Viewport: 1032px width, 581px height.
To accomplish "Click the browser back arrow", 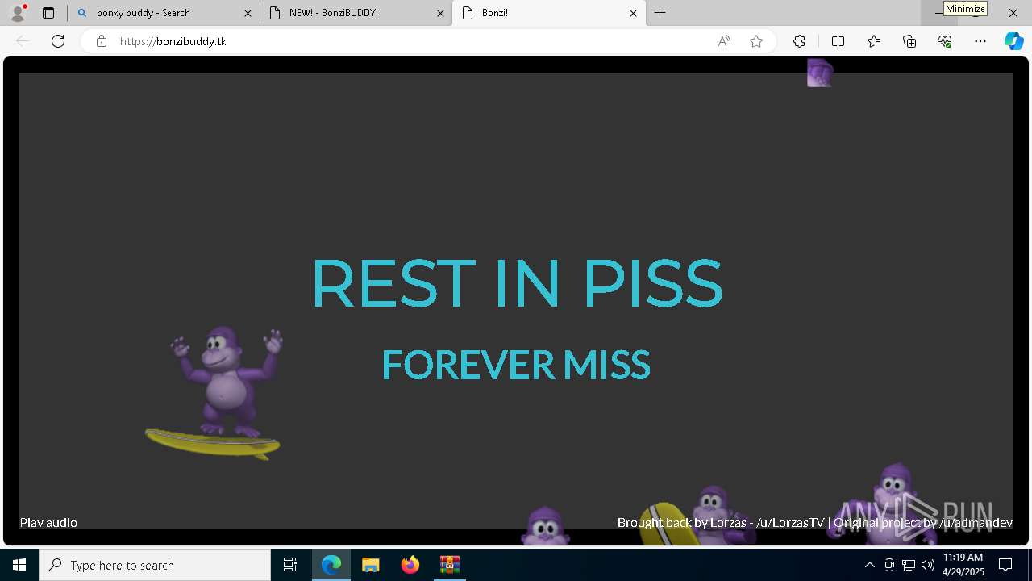I will [23, 41].
